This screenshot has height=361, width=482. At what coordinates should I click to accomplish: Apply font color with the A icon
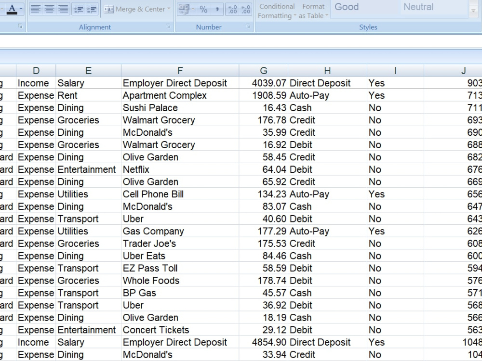click(x=12, y=9)
